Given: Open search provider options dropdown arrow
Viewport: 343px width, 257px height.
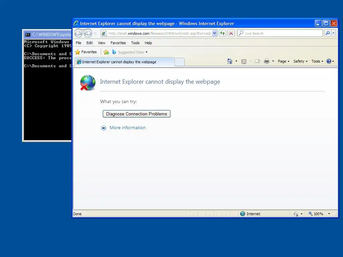Looking at the screenshot, I should pyautogui.click(x=333, y=33).
